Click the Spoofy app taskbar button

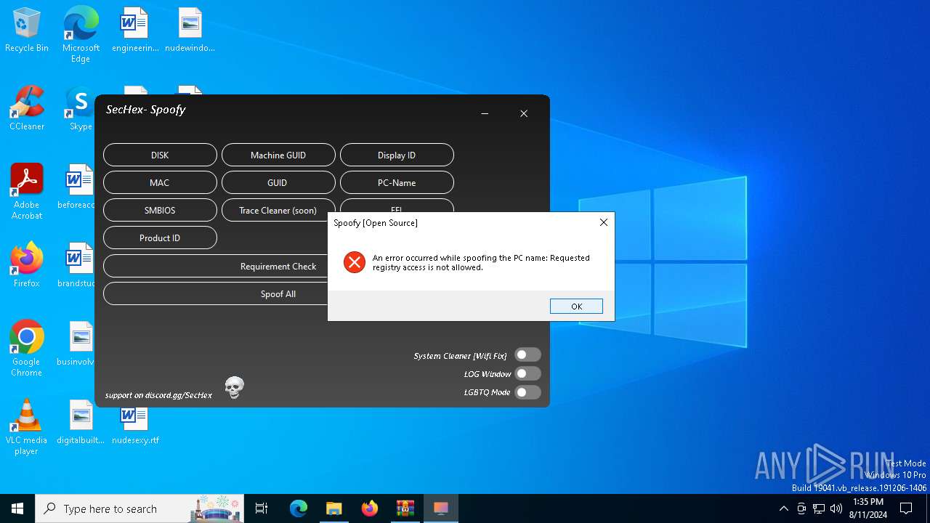coord(440,508)
